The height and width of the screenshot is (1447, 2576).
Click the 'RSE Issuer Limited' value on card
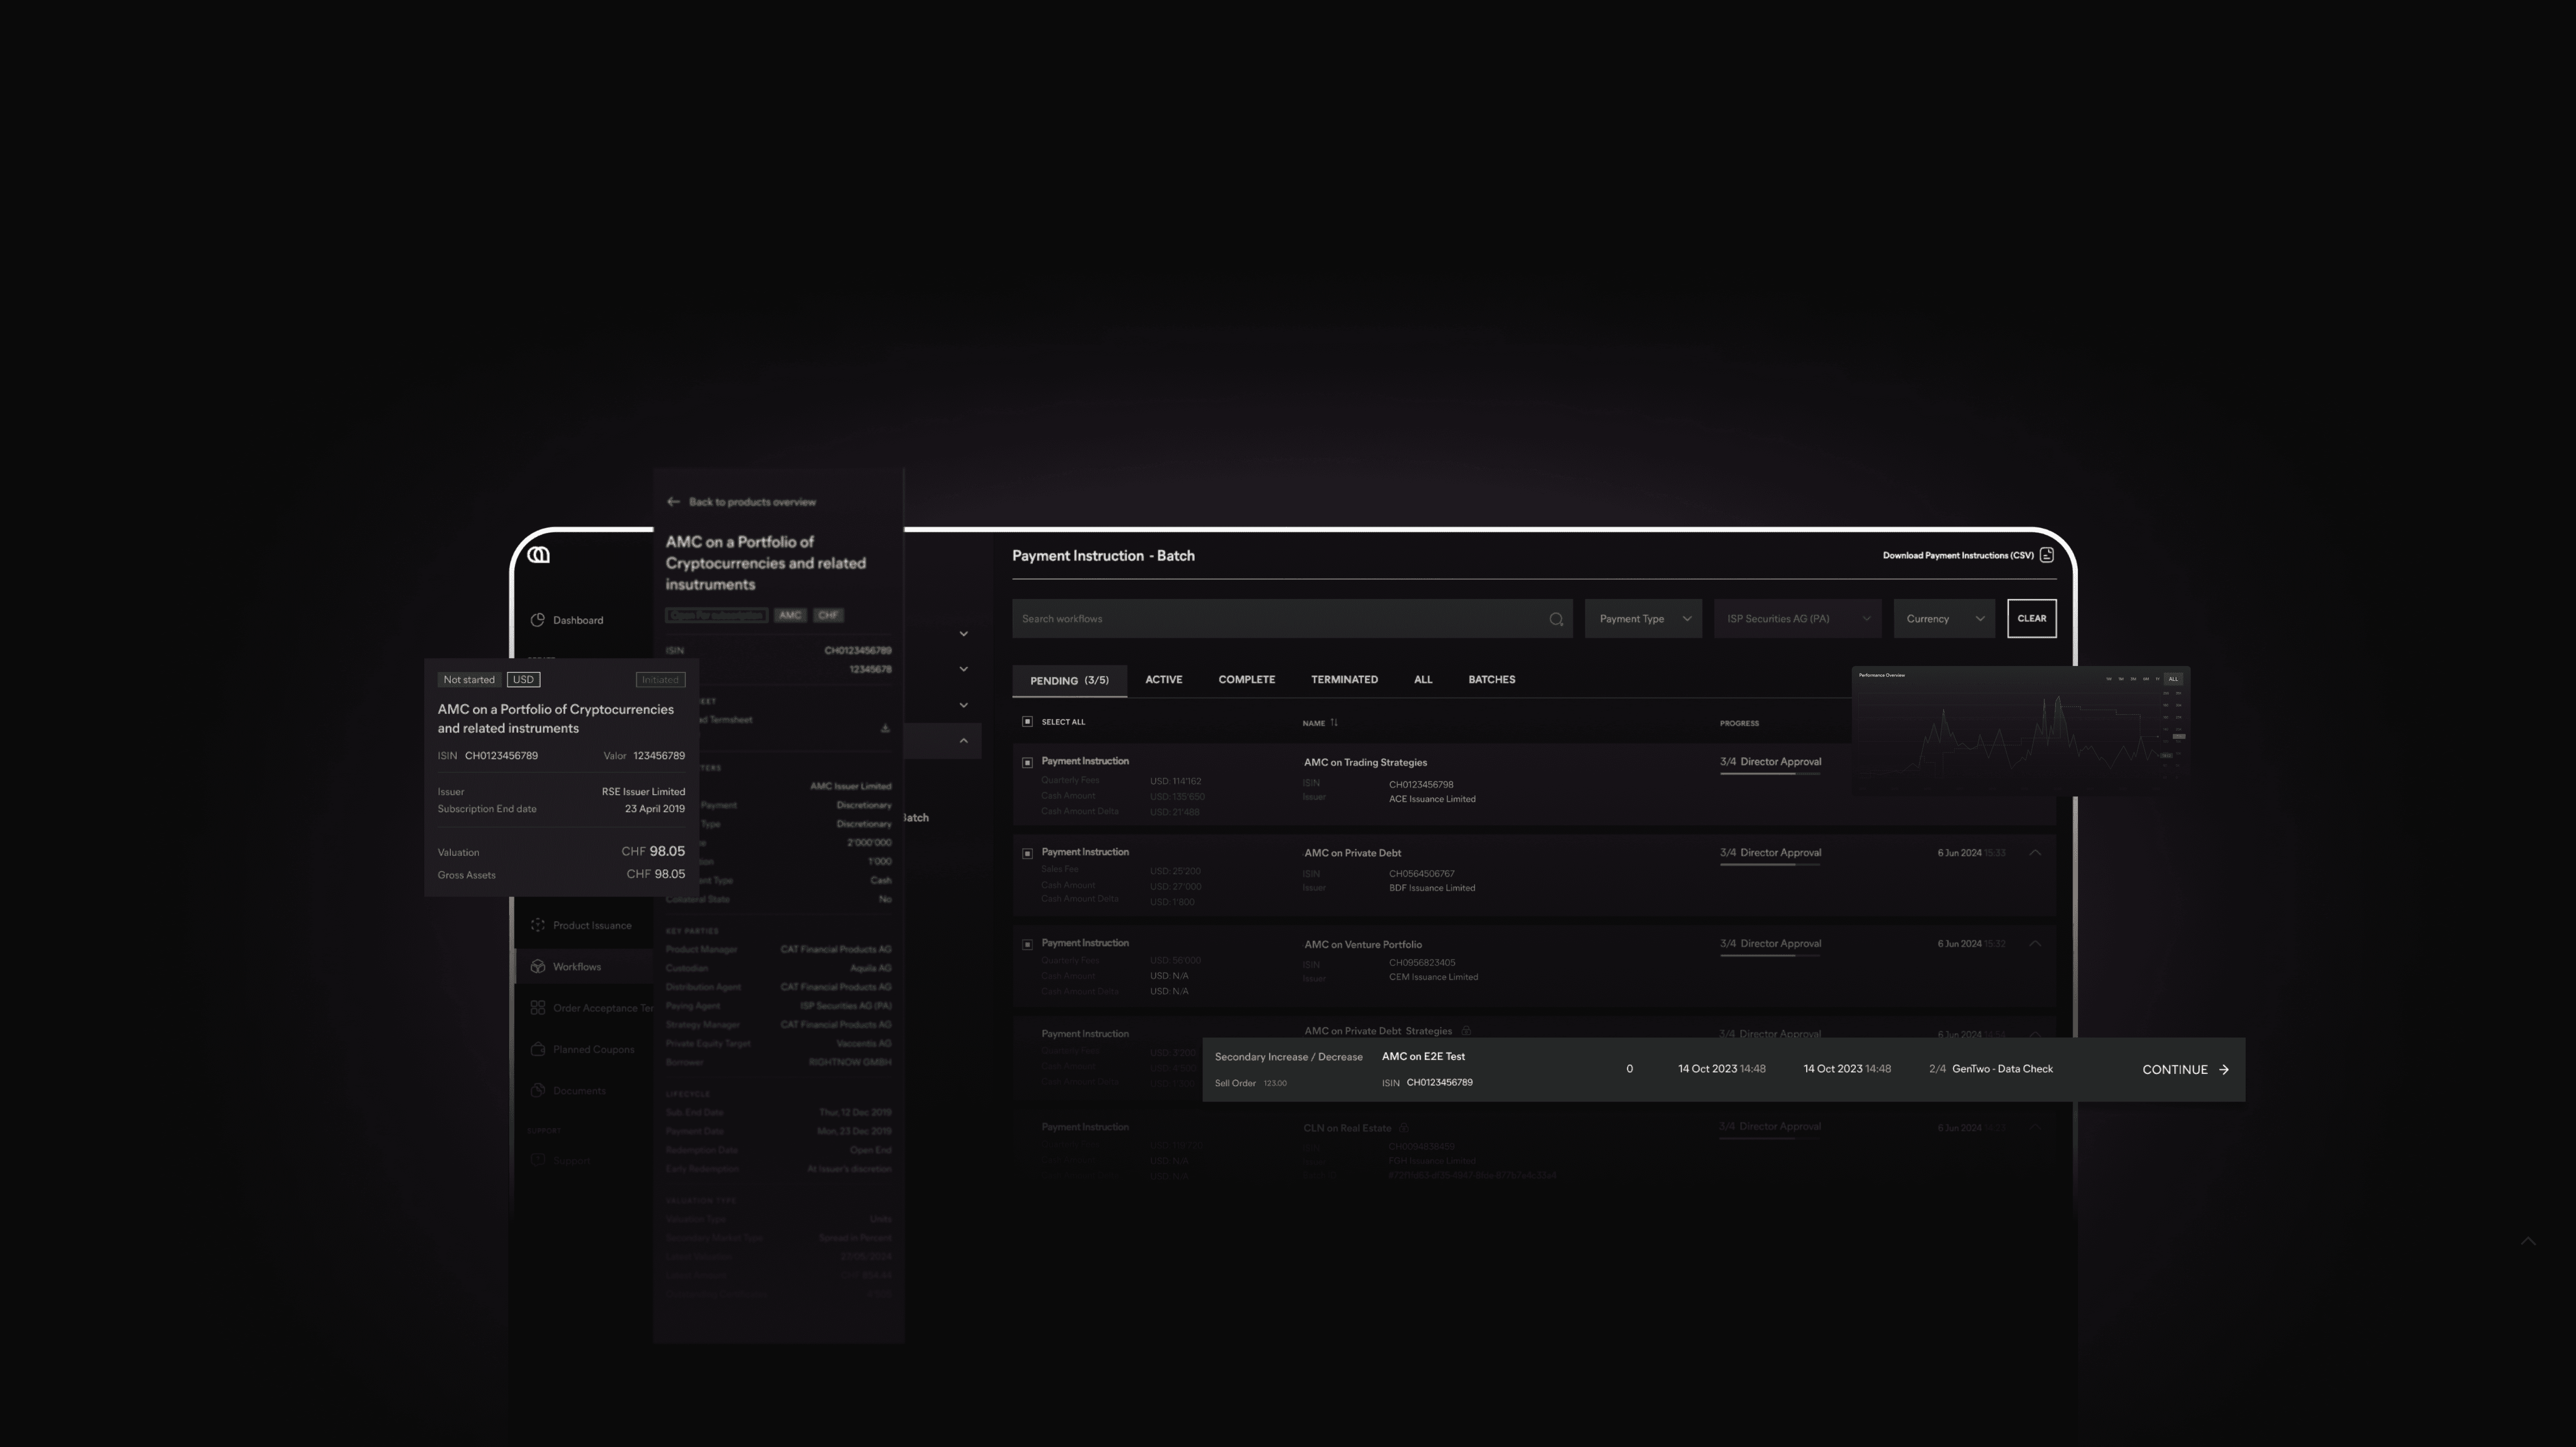pyautogui.click(x=643, y=792)
